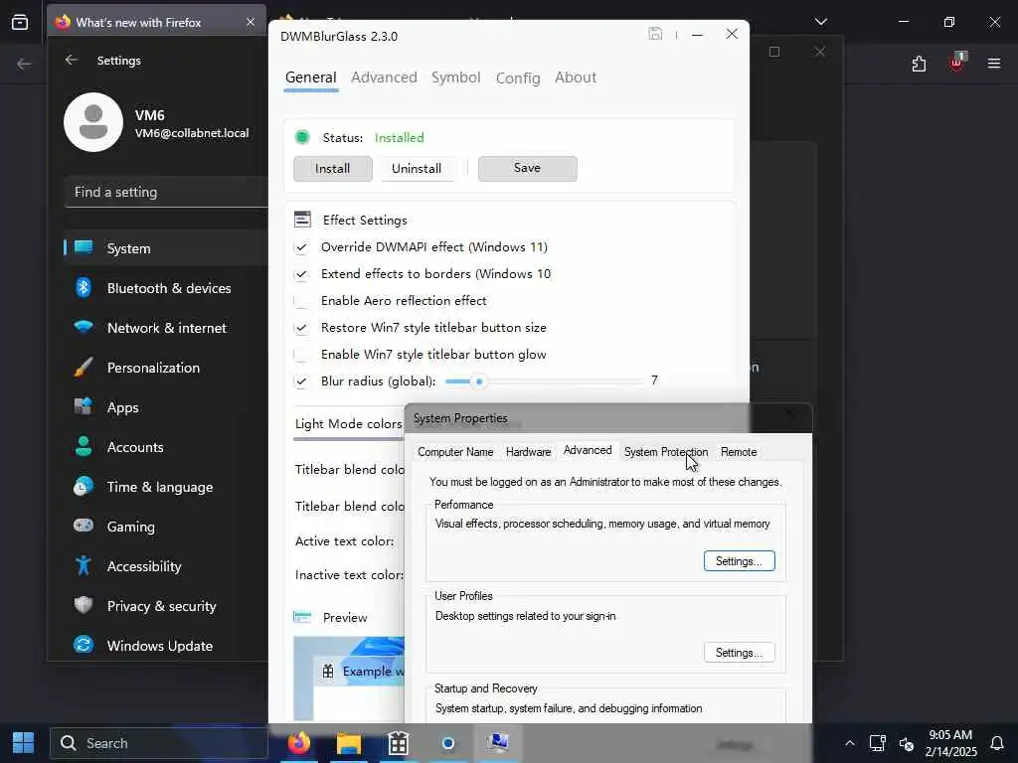1018x763 pixels.
Task: Click the Network & internet wifi icon
Action: point(84,327)
